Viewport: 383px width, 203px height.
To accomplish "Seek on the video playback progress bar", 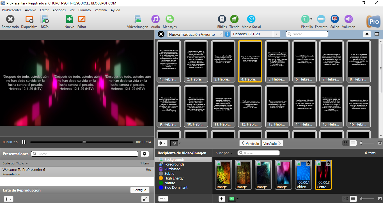I will tap(82, 142).
